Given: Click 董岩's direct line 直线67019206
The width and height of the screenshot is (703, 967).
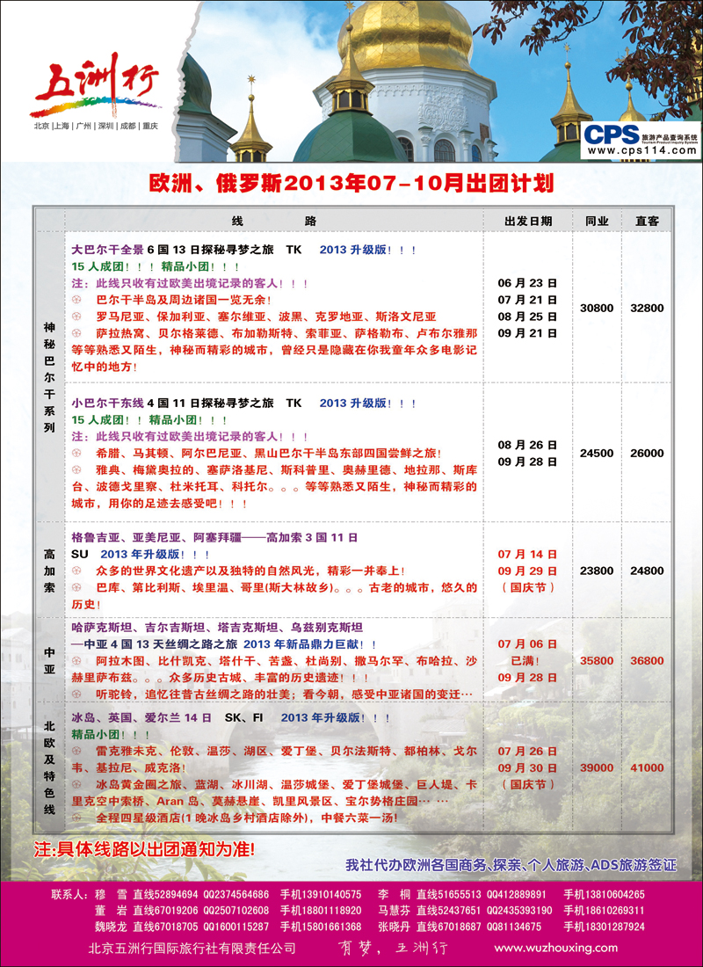Looking at the screenshot, I should (x=165, y=910).
